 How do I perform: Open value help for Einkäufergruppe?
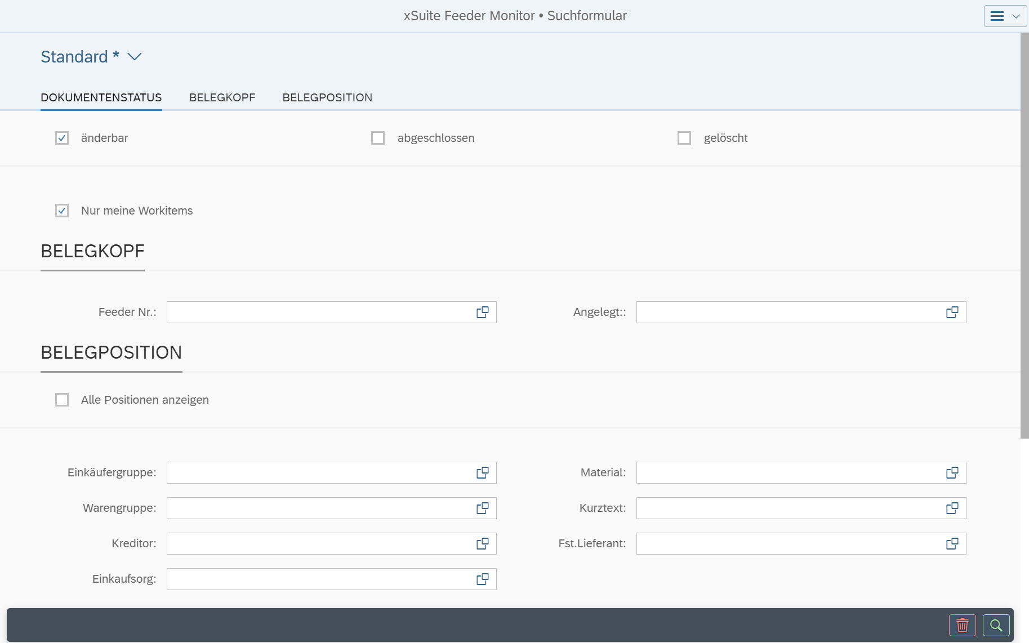pos(483,472)
